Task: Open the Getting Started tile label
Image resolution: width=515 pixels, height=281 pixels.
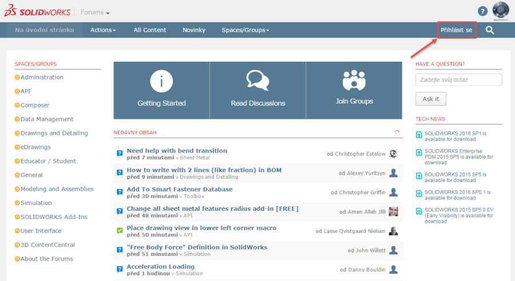Action: pos(161,103)
